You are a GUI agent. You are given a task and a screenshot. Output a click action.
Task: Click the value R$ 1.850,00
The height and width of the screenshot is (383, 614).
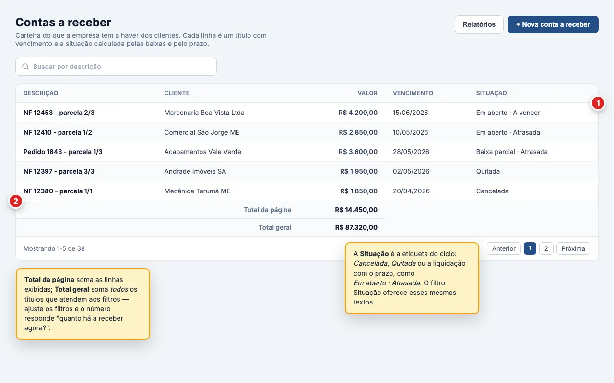(359, 191)
